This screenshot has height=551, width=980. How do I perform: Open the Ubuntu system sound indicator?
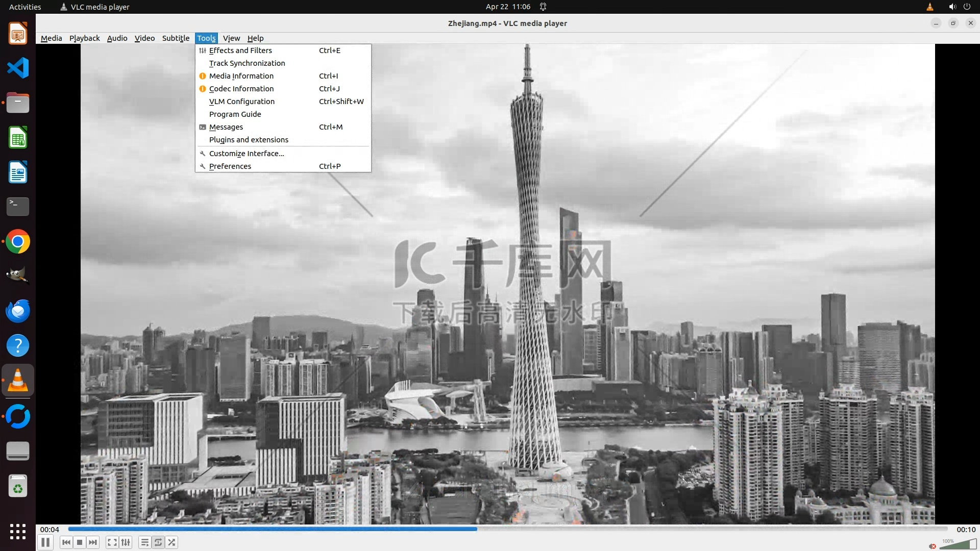coord(952,7)
